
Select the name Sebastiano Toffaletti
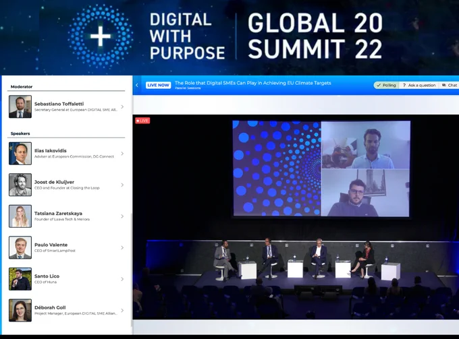tap(59, 104)
